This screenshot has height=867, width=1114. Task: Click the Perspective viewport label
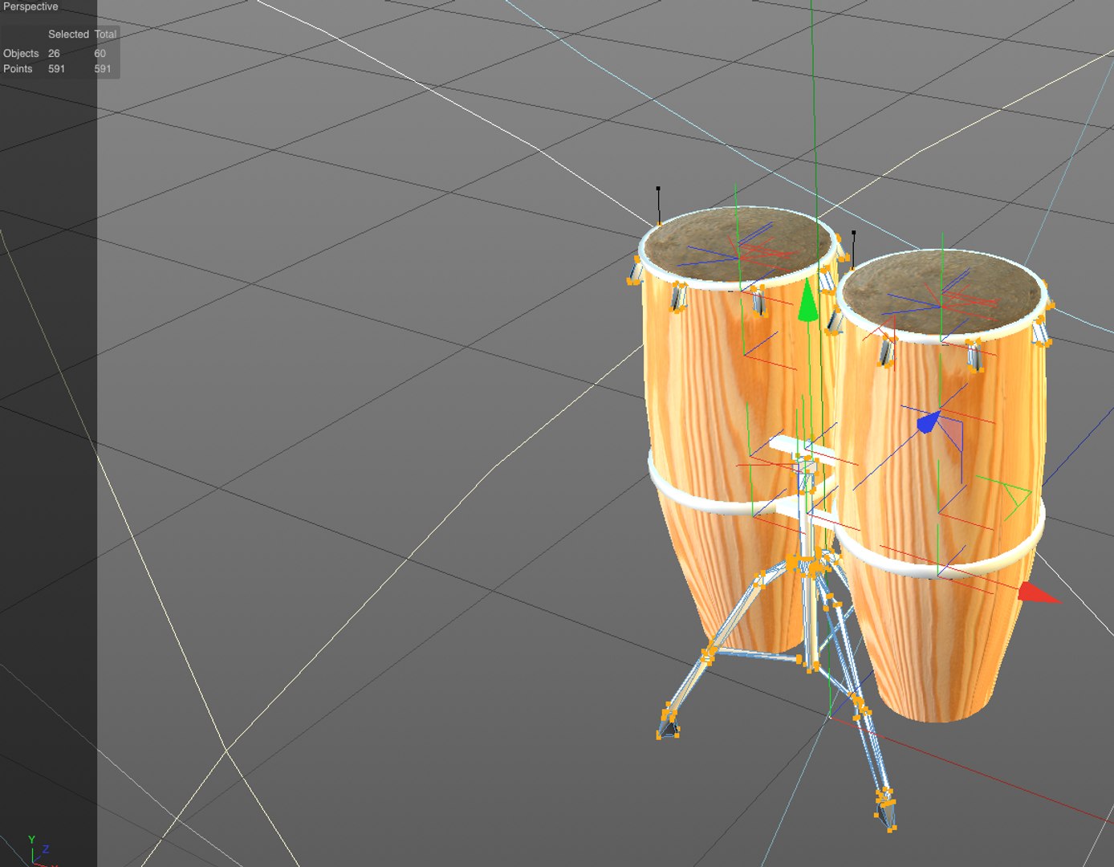click(30, 6)
